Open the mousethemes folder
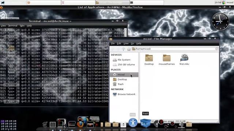 point(167,60)
